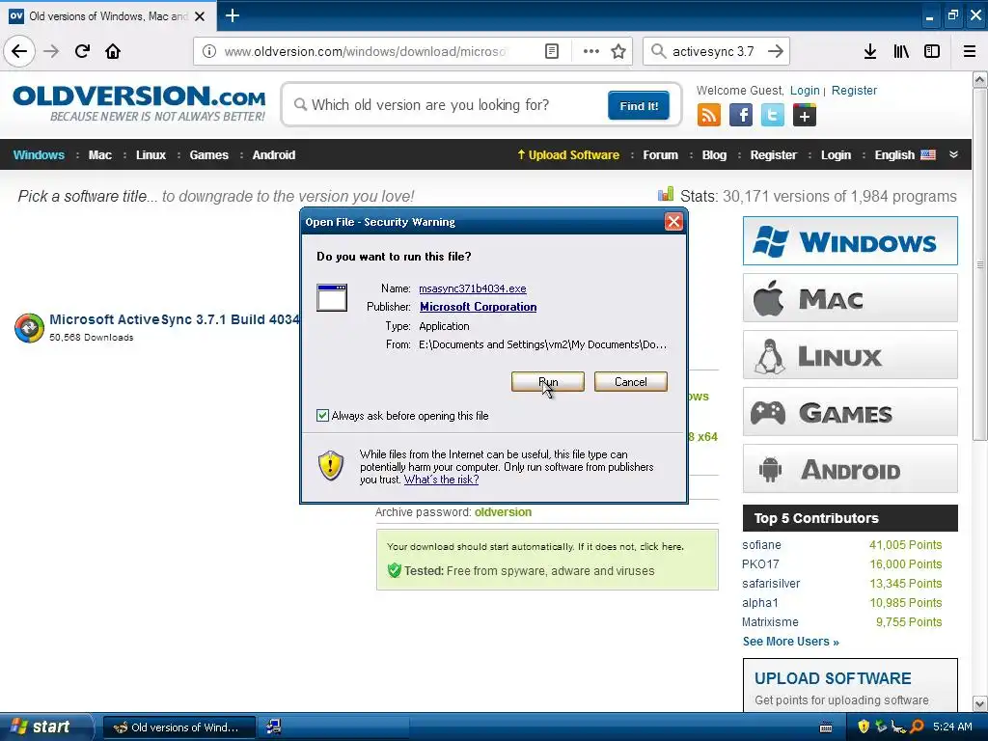
Task: Select English language option
Action: pos(905,155)
